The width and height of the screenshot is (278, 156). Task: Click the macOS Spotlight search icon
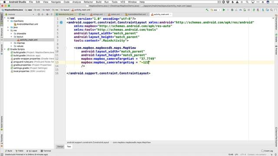tap(247, 2)
